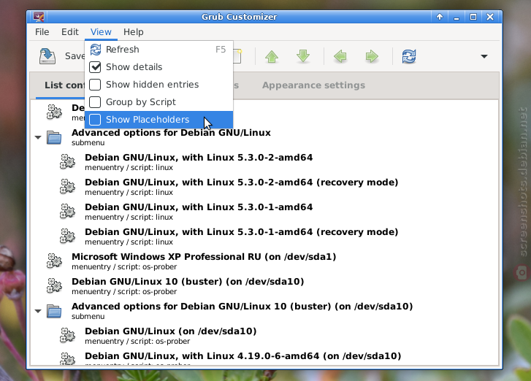531x381 pixels.
Task: Select Advanced options for Debian GNU/Linux 10 (buster) title
Action: tap(242, 307)
